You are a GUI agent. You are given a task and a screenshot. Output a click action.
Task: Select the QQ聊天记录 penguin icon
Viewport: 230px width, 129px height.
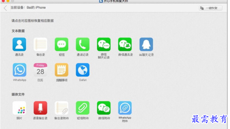pos(146,44)
